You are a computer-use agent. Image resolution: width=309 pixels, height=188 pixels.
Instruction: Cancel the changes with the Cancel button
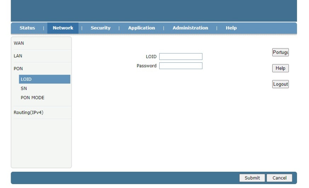point(279,178)
